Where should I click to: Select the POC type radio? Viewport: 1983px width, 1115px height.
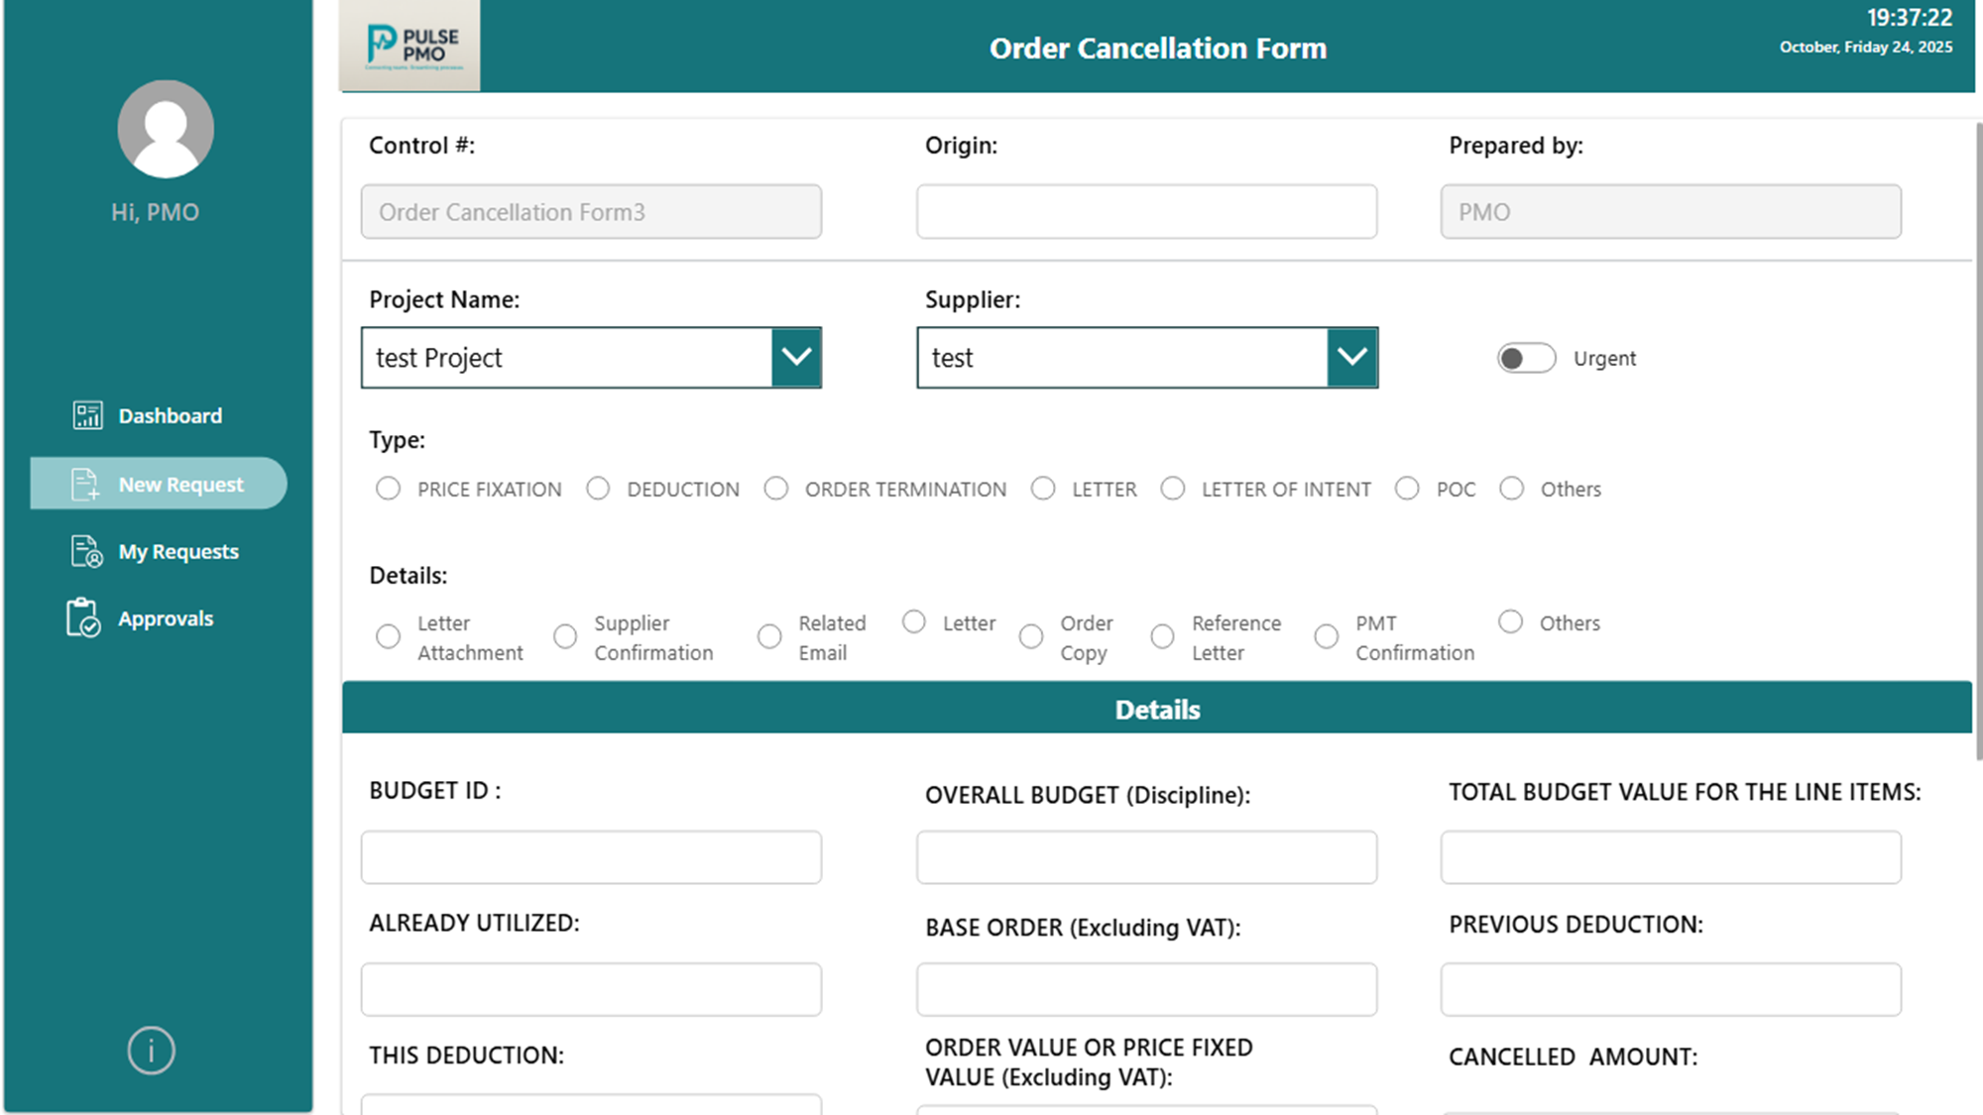pos(1407,489)
